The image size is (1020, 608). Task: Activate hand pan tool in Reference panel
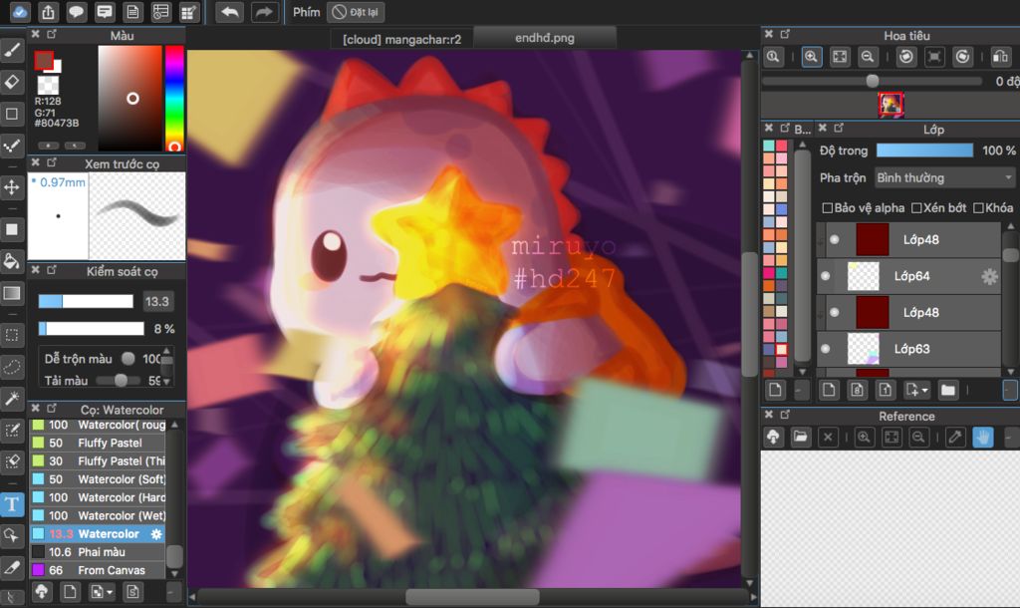983,437
